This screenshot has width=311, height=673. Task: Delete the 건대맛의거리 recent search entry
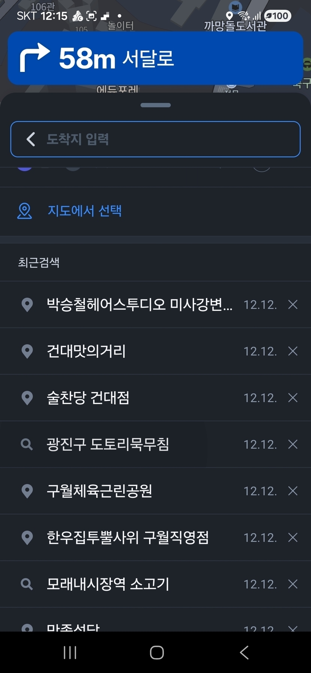point(293,351)
